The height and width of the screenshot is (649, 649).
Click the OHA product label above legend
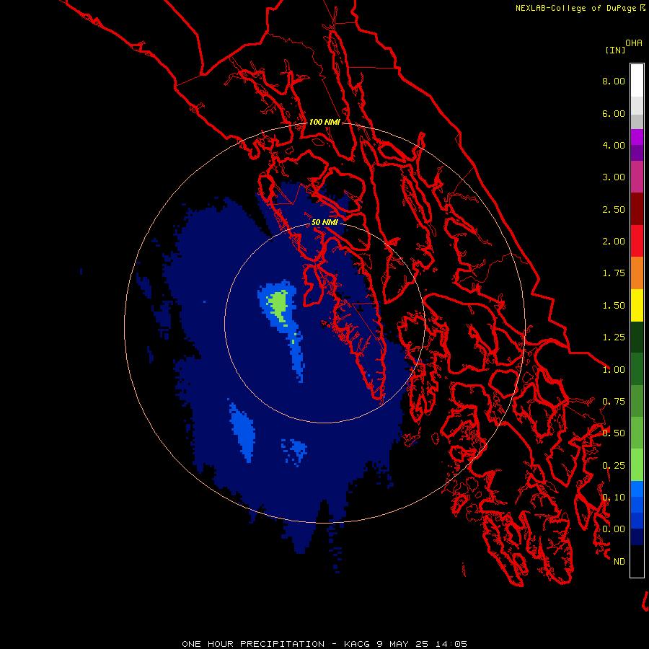(634, 43)
